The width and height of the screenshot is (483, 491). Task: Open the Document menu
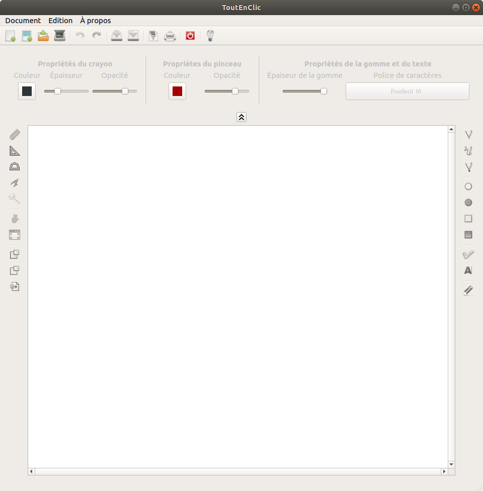tap(23, 21)
